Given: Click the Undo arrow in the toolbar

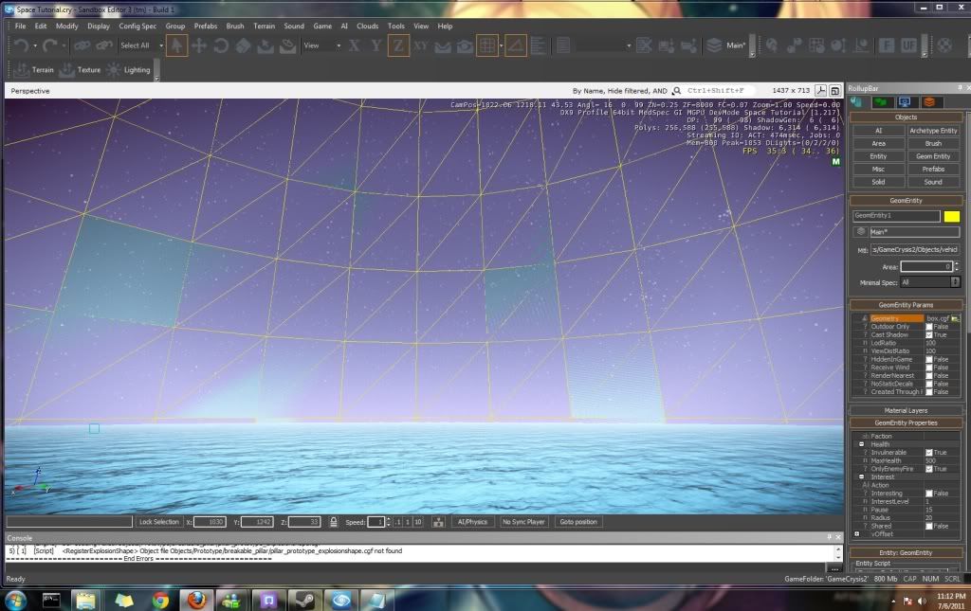Looking at the screenshot, I should [22, 45].
